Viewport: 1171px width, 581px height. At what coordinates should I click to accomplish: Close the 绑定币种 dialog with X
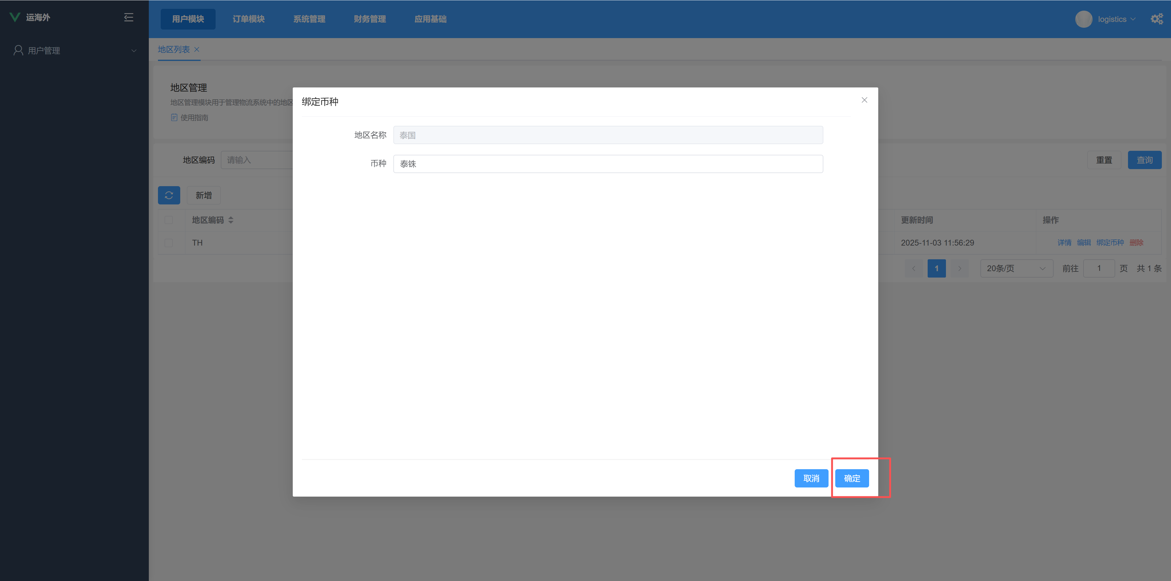(x=864, y=100)
